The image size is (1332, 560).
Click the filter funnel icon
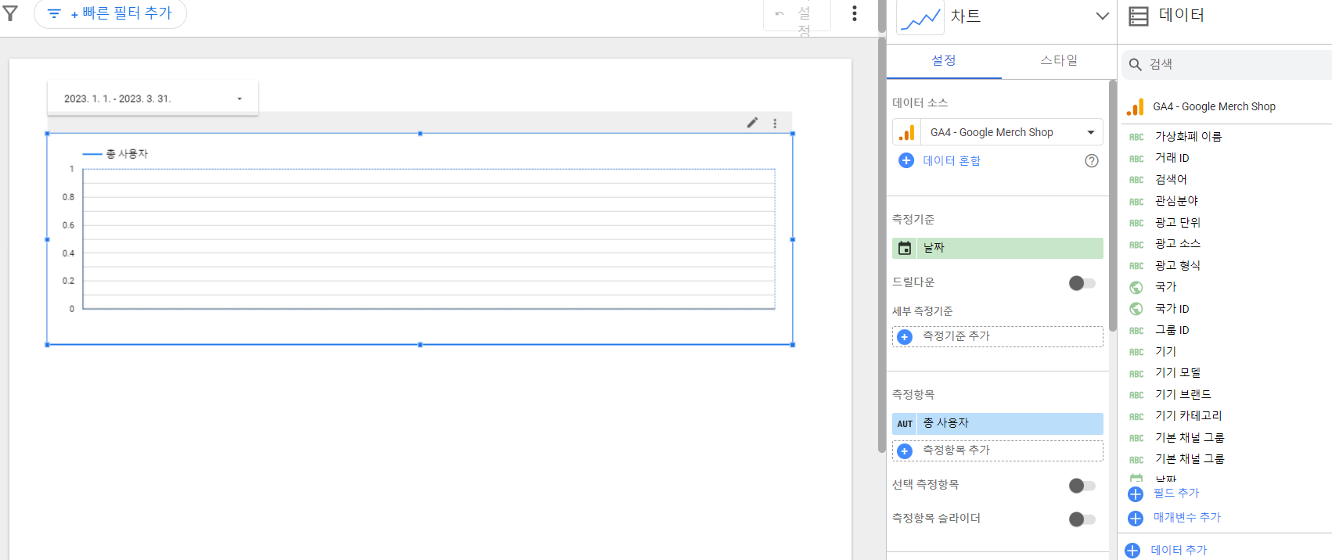coord(10,13)
